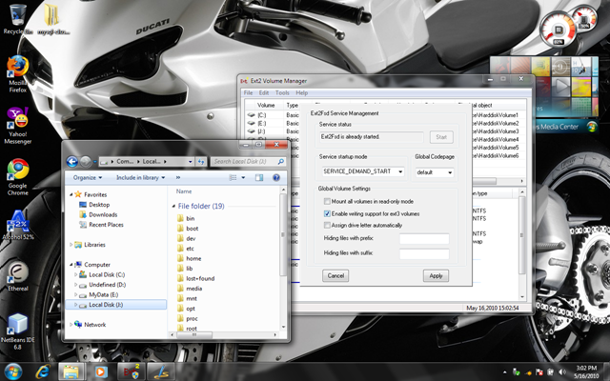This screenshot has height=381, width=610.
Task: Open the Help menu in Ext2 Volume Manager
Action: click(x=302, y=93)
